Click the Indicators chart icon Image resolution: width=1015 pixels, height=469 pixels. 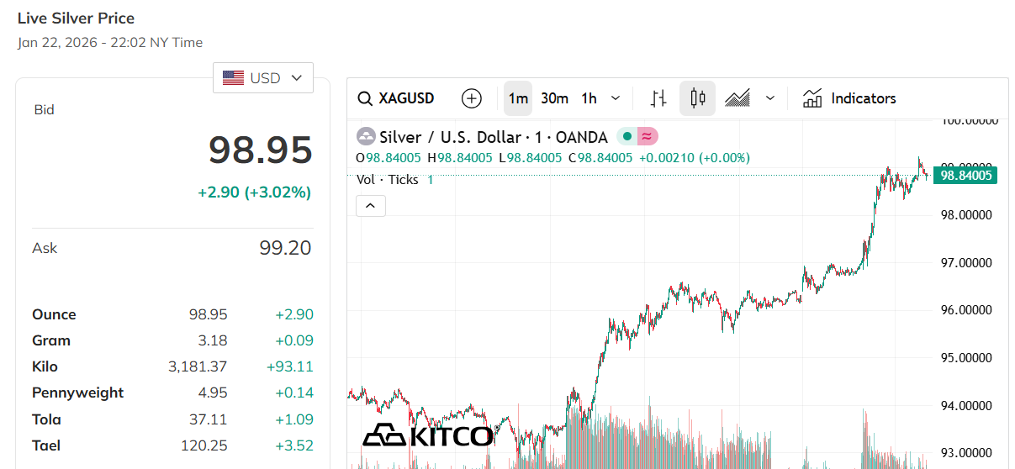pyautogui.click(x=812, y=98)
